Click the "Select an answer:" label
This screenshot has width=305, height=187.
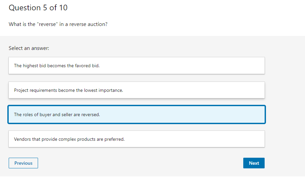29,48
